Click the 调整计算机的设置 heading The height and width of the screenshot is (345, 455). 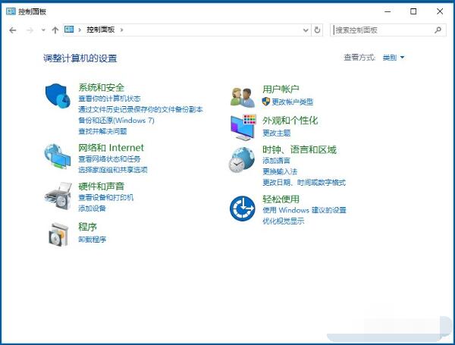coord(80,58)
